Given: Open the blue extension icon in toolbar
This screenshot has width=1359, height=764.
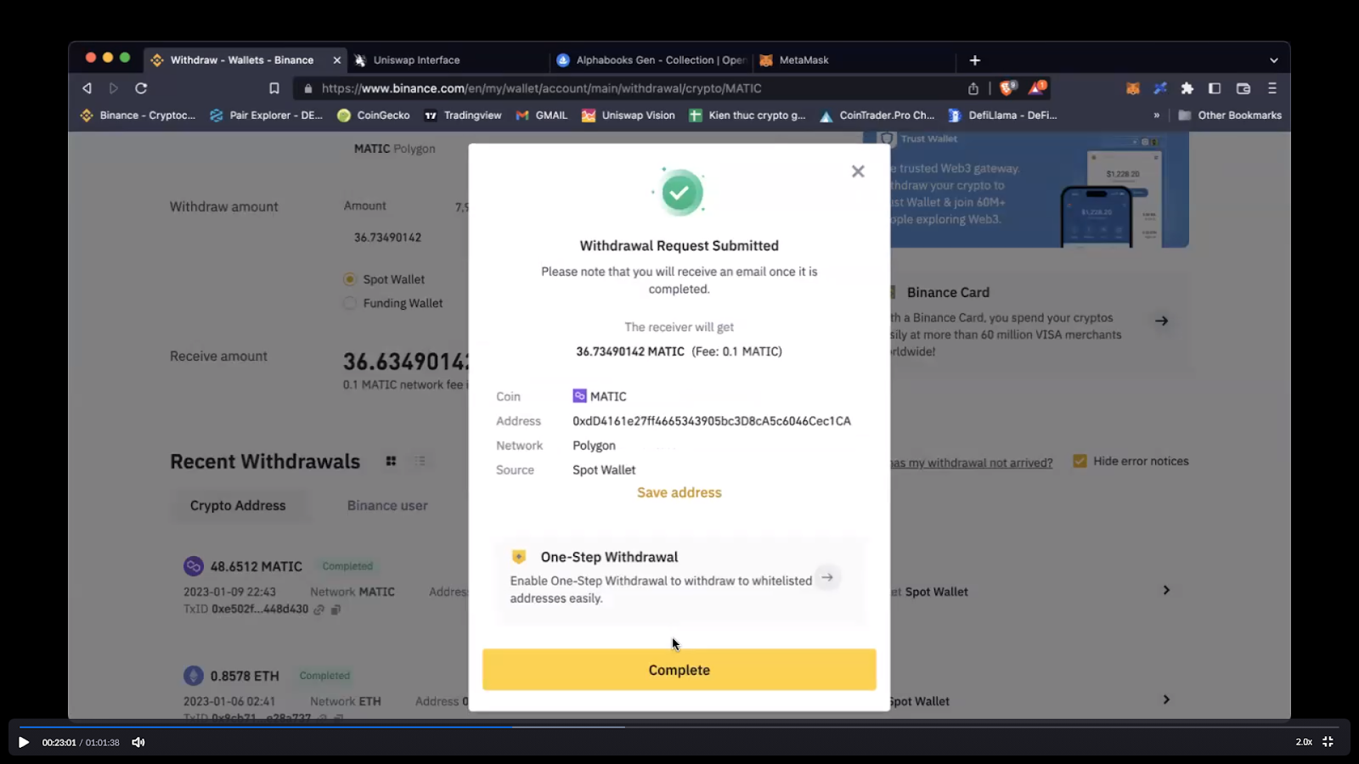Looking at the screenshot, I should [1160, 88].
